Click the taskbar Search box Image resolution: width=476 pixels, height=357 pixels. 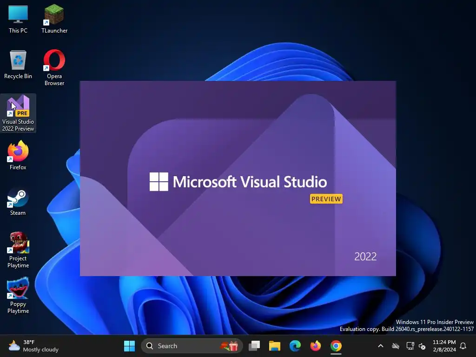(x=192, y=346)
